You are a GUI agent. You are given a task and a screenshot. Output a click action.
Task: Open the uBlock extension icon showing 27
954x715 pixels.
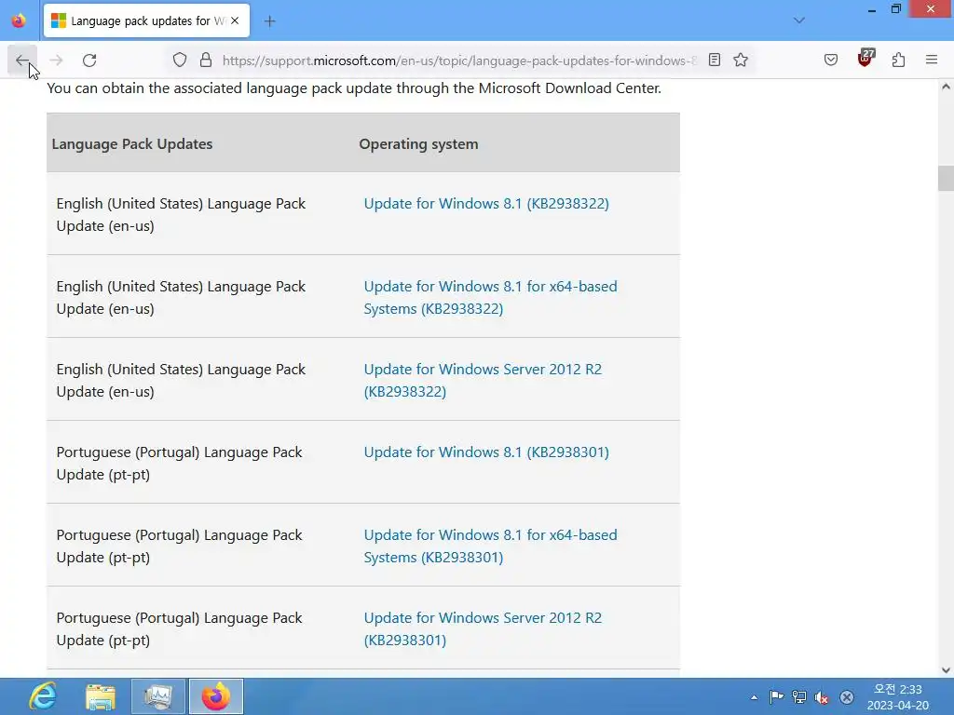coord(865,59)
